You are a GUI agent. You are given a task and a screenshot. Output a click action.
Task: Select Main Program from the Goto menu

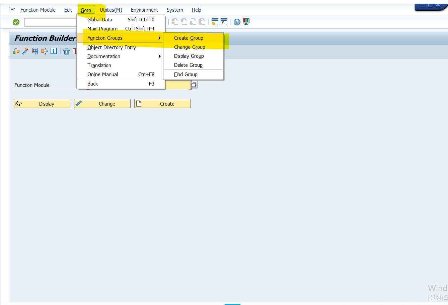click(121, 29)
